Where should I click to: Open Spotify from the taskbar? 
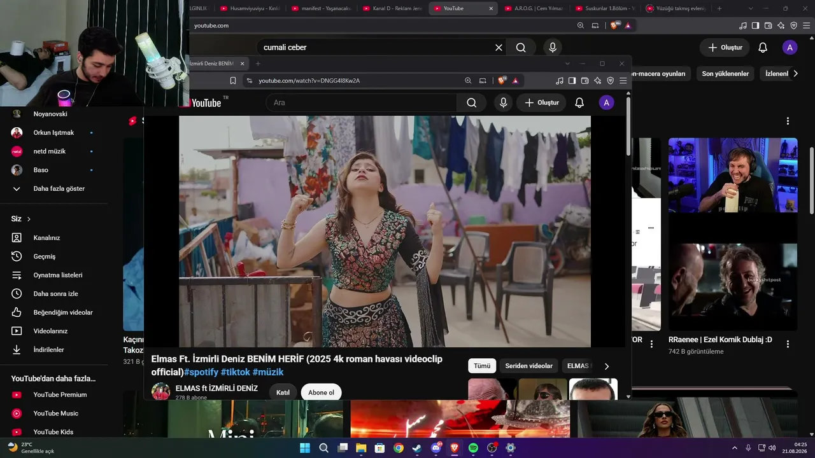pyautogui.click(x=473, y=448)
